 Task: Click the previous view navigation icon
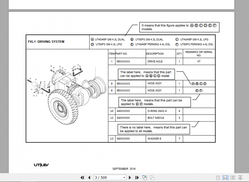click(x=144, y=177)
